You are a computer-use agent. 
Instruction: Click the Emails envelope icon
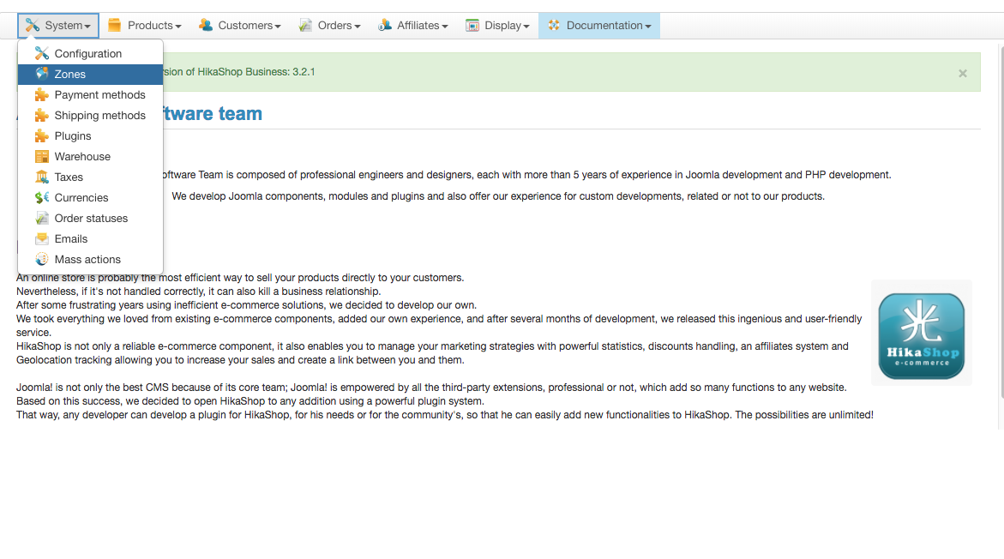[42, 239]
